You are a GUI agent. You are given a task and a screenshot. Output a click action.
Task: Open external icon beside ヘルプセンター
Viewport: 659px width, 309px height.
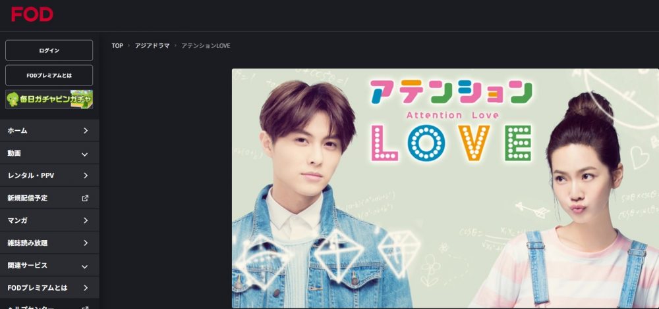pyautogui.click(x=85, y=307)
